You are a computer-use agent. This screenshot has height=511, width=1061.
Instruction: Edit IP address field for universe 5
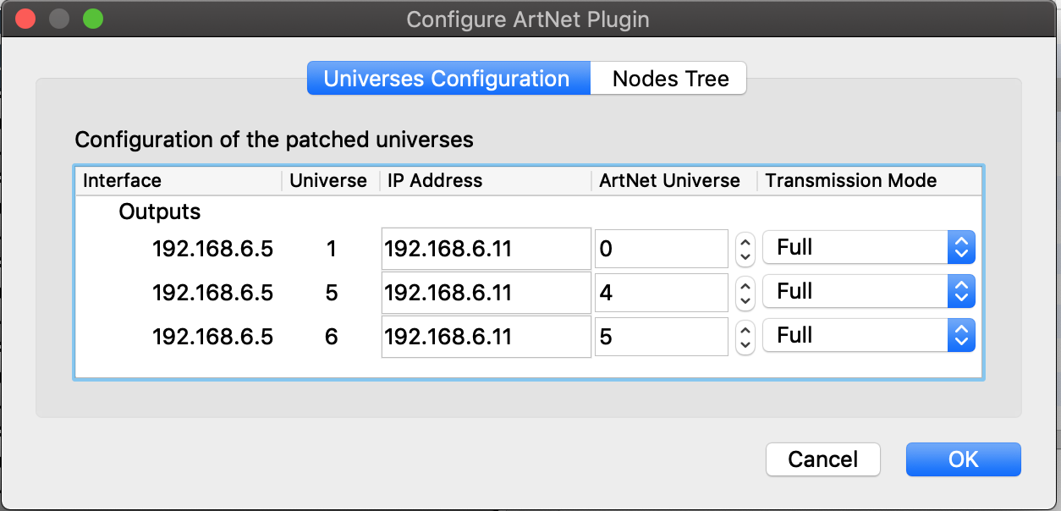click(486, 293)
